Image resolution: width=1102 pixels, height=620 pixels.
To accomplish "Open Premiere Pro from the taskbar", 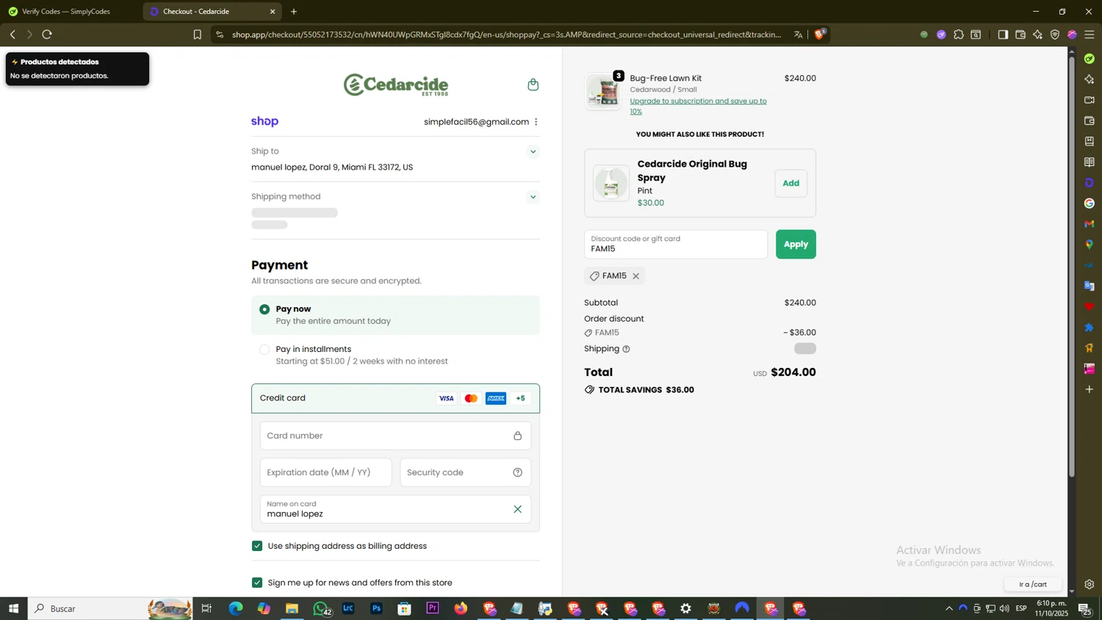I will tap(433, 608).
